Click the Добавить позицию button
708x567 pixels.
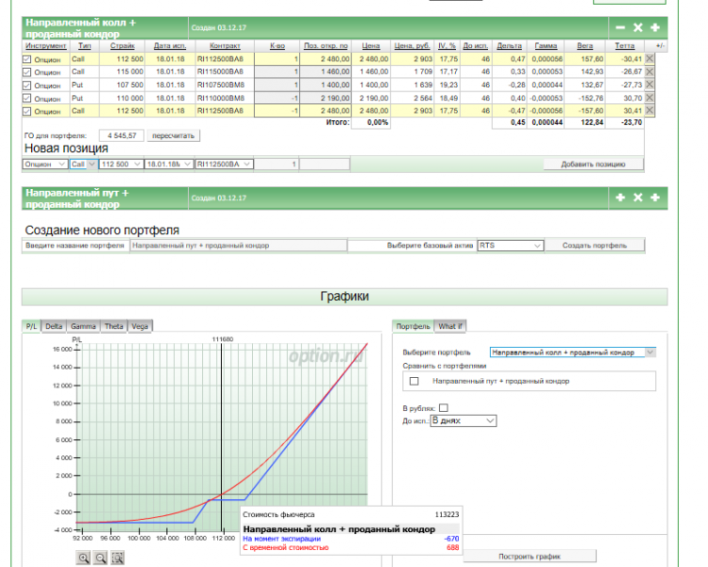(593, 164)
